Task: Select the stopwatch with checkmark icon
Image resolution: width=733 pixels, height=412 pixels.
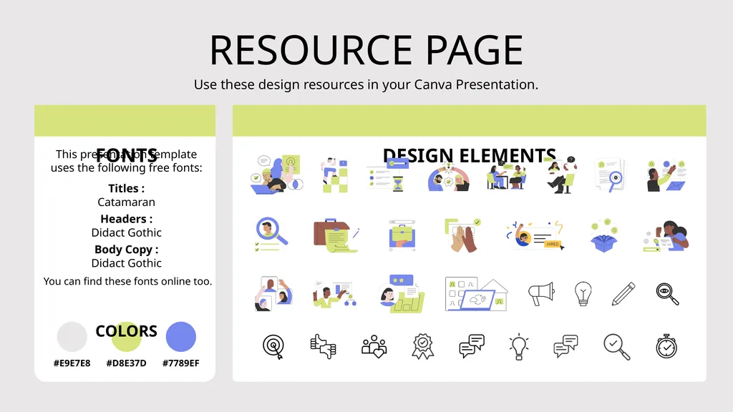Action: tap(666, 346)
